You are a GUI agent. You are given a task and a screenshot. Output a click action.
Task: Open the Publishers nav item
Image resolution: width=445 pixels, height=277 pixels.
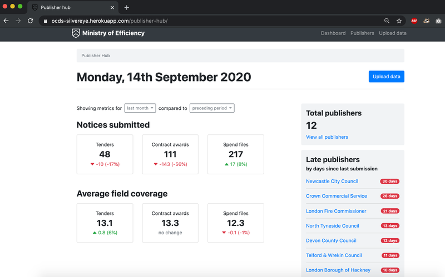pos(362,33)
